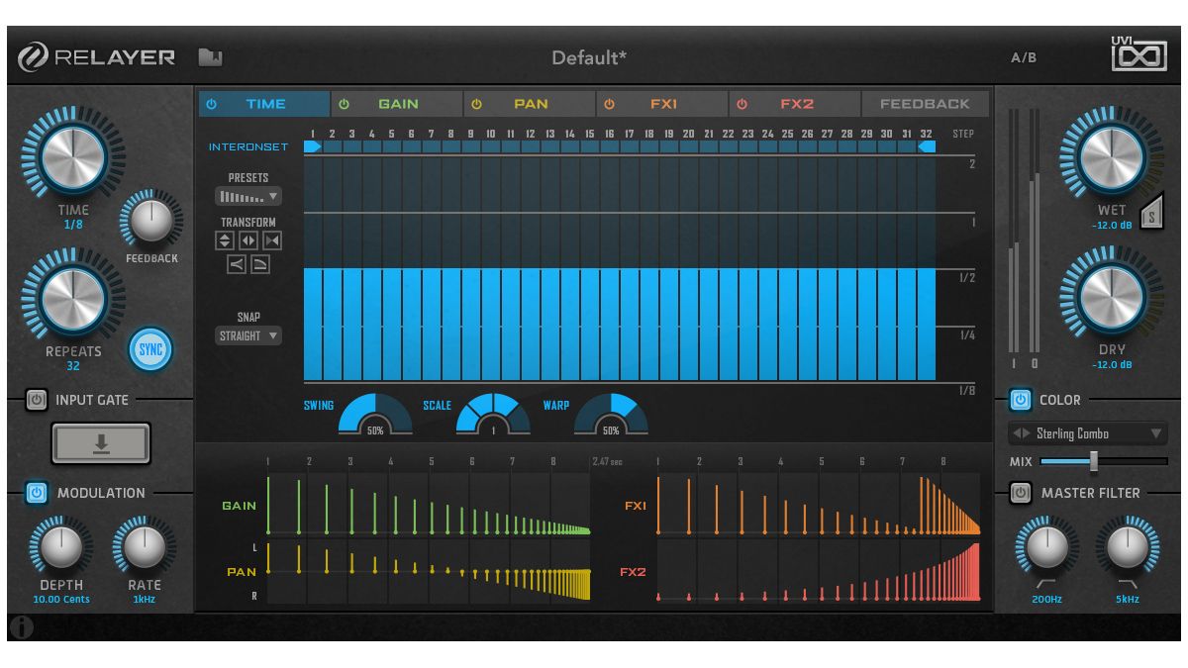This screenshot has height=668, width=1188.
Task: Switch to the TIME tab
Action: [x=264, y=104]
